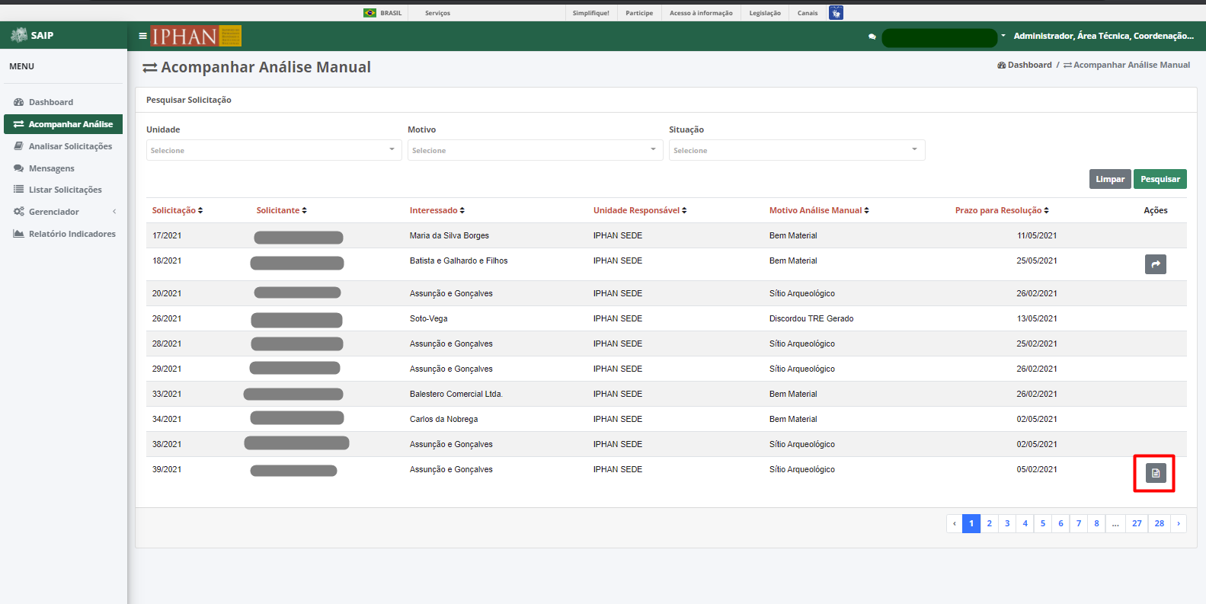This screenshot has height=604, width=1206.
Task: Sort by Solicitante column
Action: tap(281, 210)
